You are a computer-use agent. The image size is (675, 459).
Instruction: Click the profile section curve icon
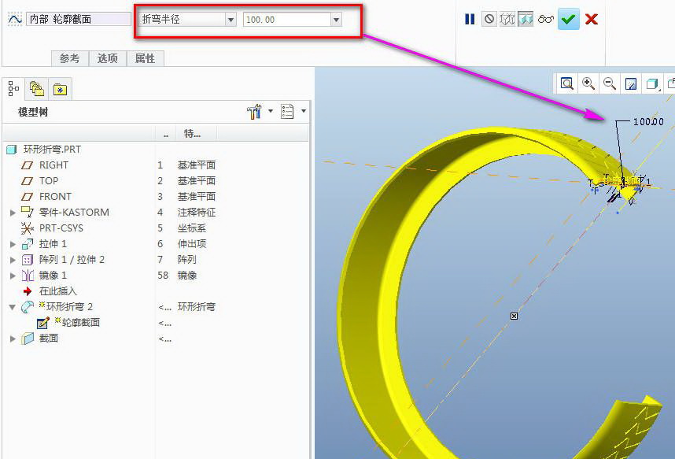point(15,19)
